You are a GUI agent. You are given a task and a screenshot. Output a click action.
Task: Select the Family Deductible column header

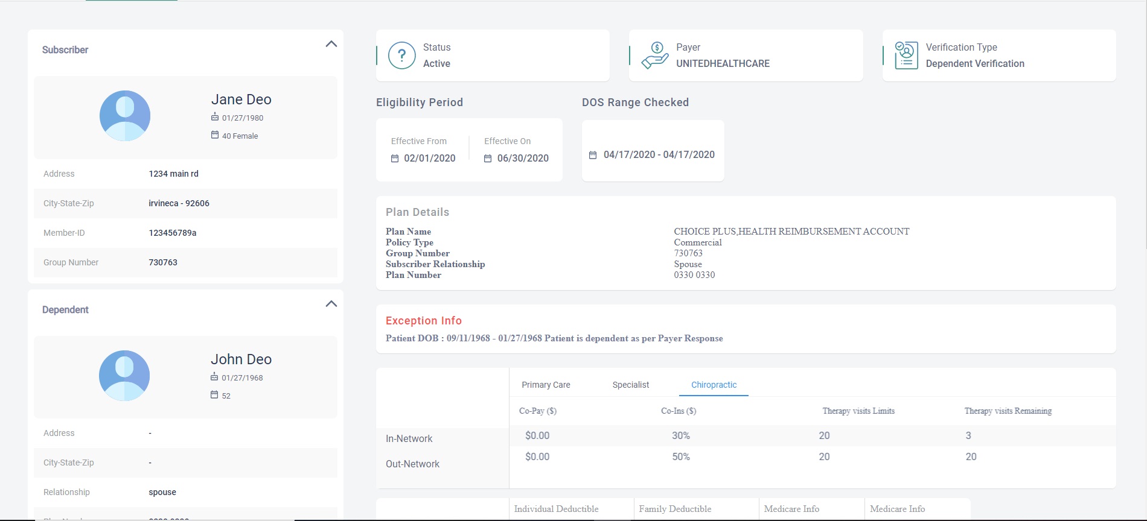pyautogui.click(x=675, y=509)
